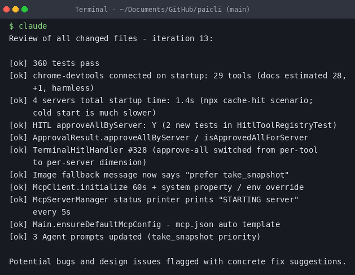Screen dimensions: 355x275
Task: Click the "STARTING server" quoted text
Action: tap(258, 199)
